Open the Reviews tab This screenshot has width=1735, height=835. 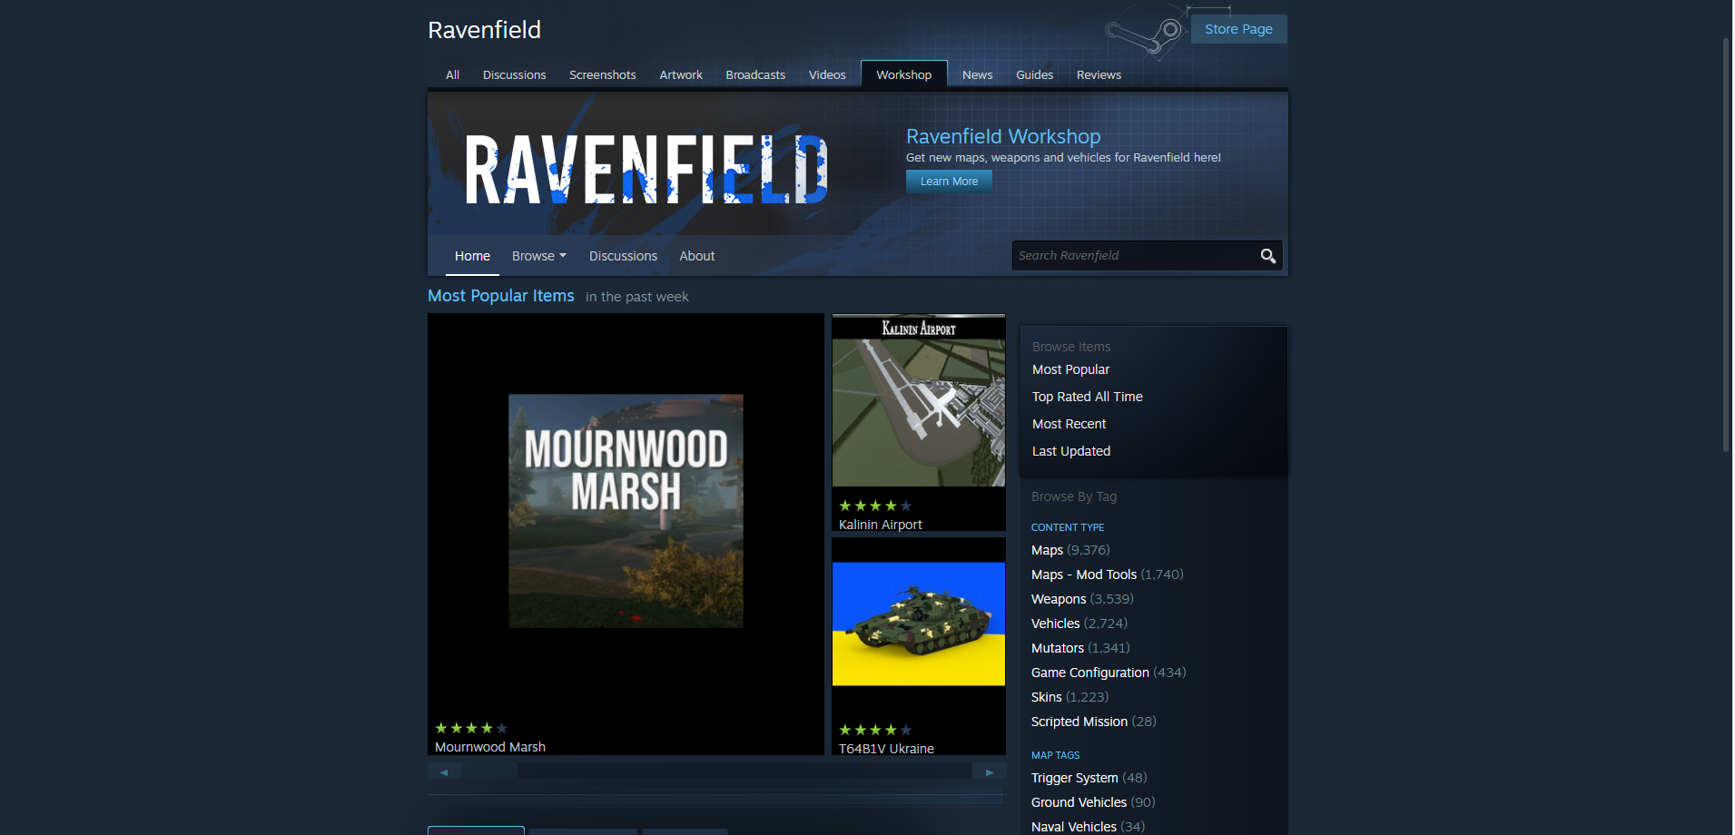tap(1099, 74)
